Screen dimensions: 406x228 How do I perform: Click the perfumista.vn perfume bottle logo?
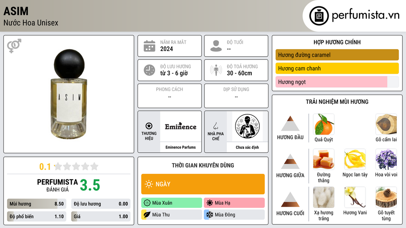[319, 16]
